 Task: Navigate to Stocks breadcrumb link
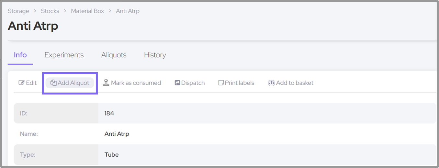tap(50, 11)
